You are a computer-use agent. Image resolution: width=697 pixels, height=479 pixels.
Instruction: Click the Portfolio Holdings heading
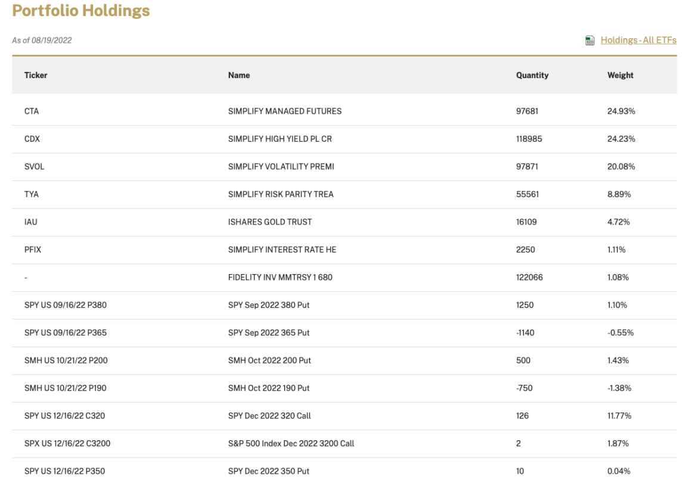click(81, 11)
